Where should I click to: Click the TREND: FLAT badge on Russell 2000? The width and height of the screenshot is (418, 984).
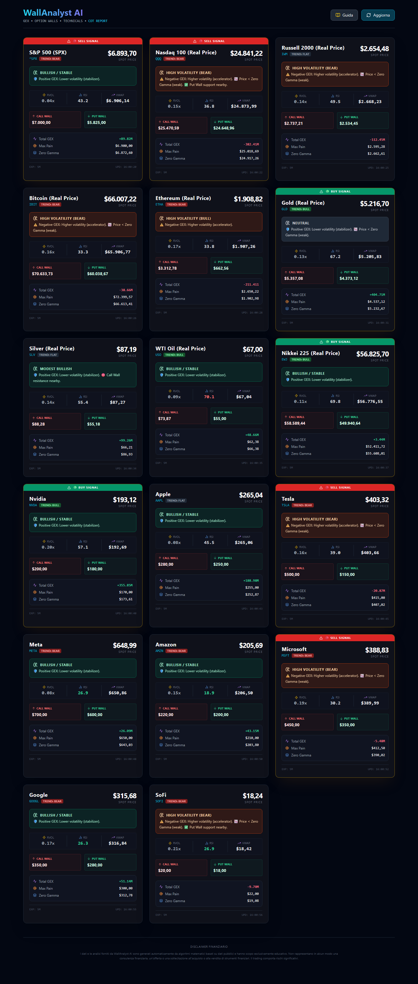(300, 54)
